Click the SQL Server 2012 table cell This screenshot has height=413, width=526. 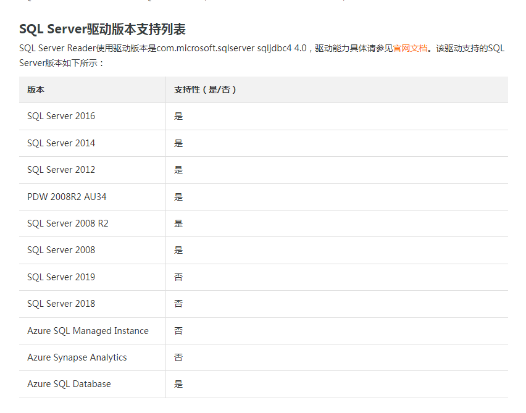pyautogui.click(x=61, y=170)
